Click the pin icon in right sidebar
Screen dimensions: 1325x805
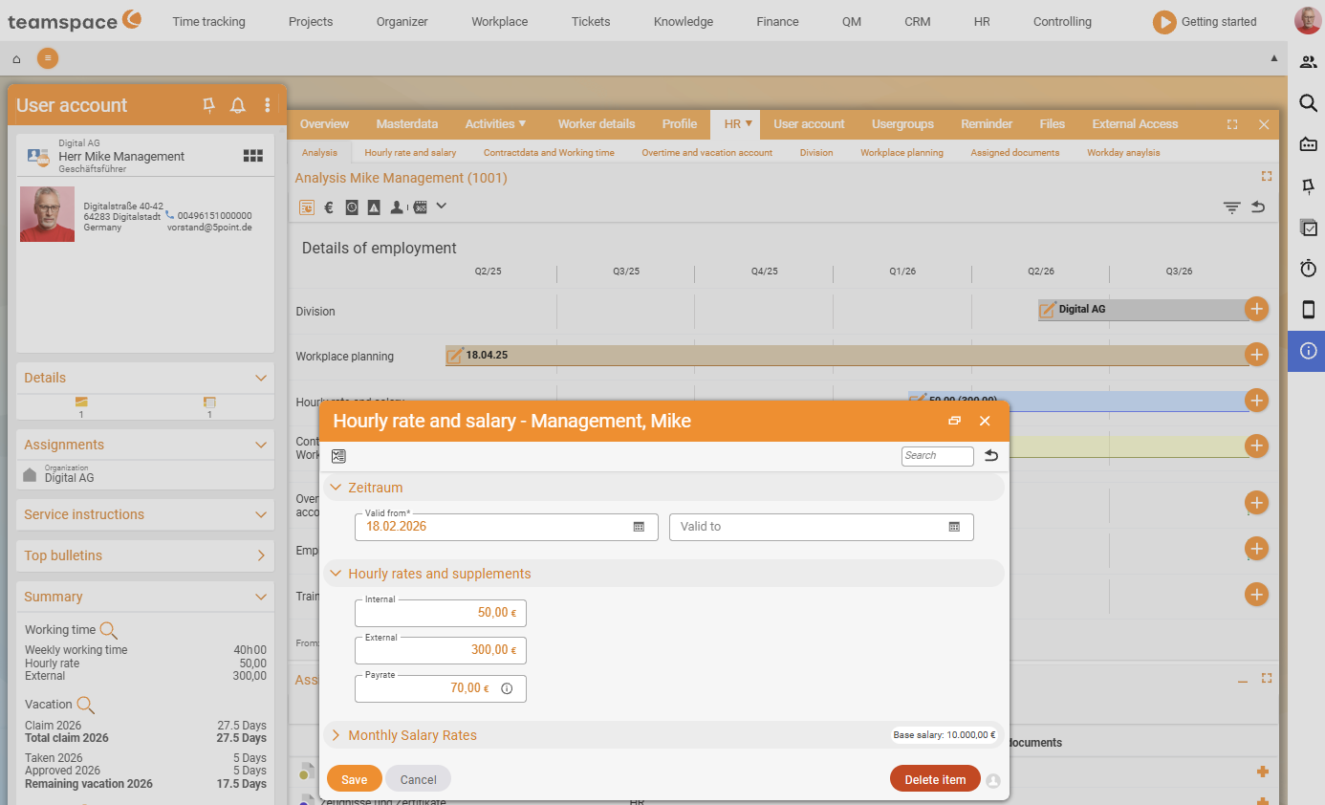coord(1308,185)
